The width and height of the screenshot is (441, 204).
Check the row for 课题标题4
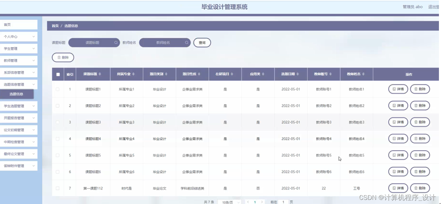click(58, 139)
